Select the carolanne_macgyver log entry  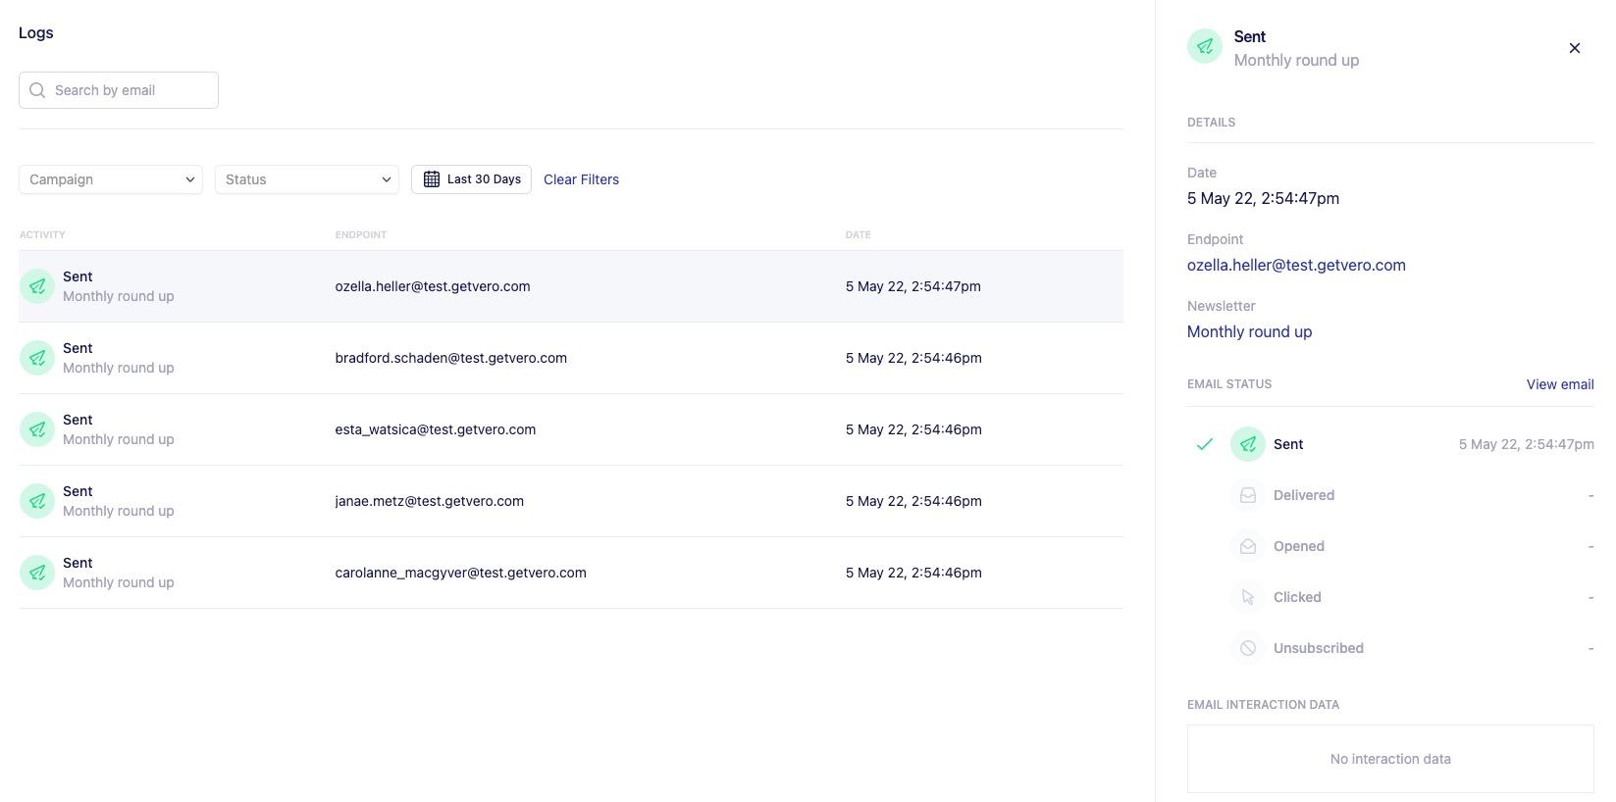click(569, 573)
